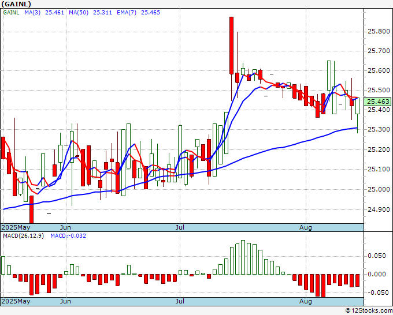The height and width of the screenshot is (315, 393).
Task: Click the 0.050 MACD axis label
Action: 377,256
